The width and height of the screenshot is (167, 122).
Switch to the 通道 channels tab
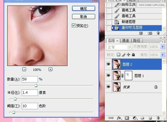pyautogui.click(x=125, y=41)
